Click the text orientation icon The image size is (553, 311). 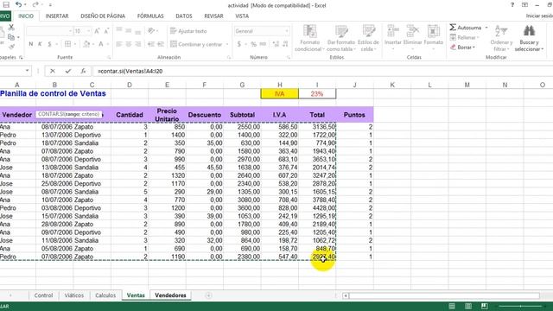pyautogui.click(x=151, y=31)
